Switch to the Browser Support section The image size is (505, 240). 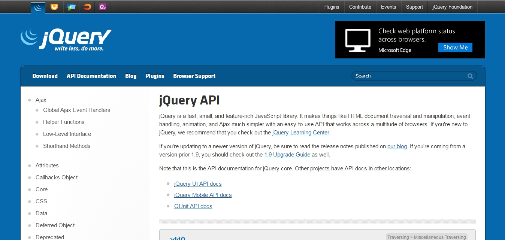tap(194, 76)
